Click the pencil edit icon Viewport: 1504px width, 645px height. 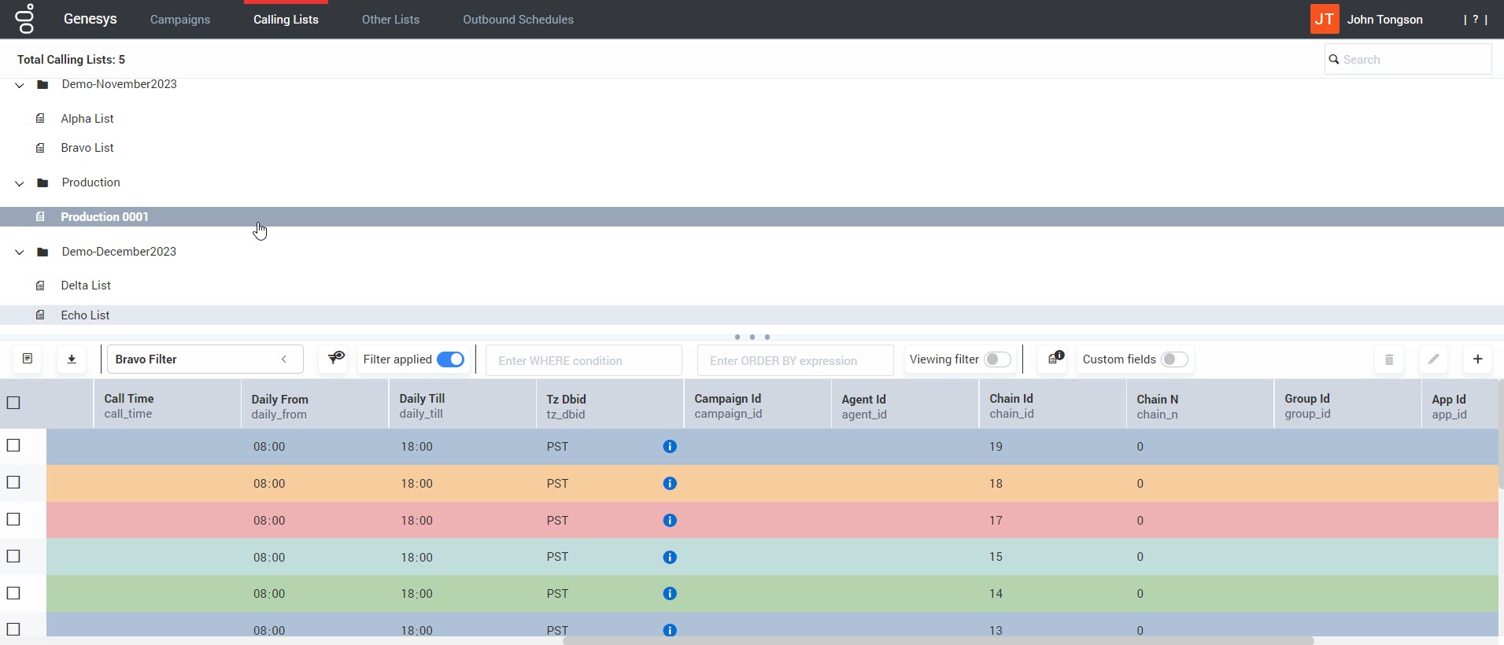[x=1433, y=359]
